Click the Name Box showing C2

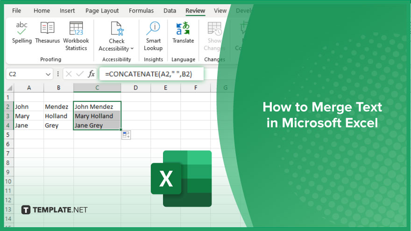coord(29,74)
